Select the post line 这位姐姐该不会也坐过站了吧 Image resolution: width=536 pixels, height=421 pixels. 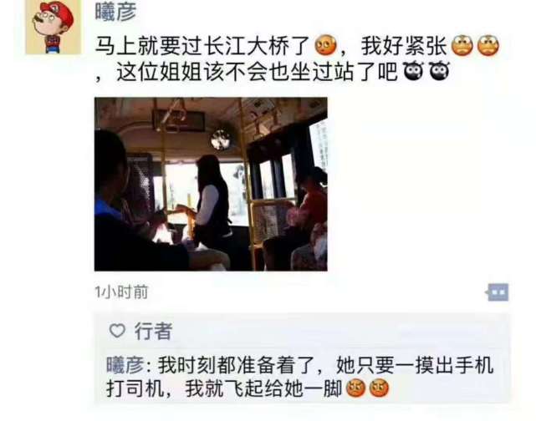click(x=257, y=71)
